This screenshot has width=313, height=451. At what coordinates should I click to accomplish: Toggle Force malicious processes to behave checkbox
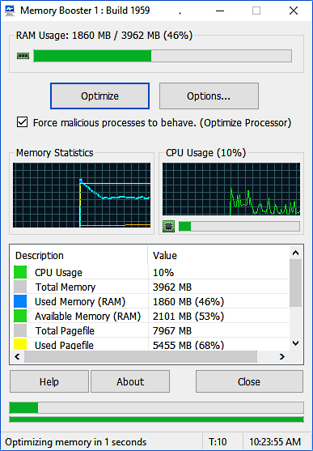[23, 122]
